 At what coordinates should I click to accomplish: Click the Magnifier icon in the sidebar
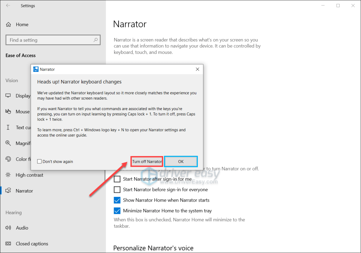click(8, 143)
